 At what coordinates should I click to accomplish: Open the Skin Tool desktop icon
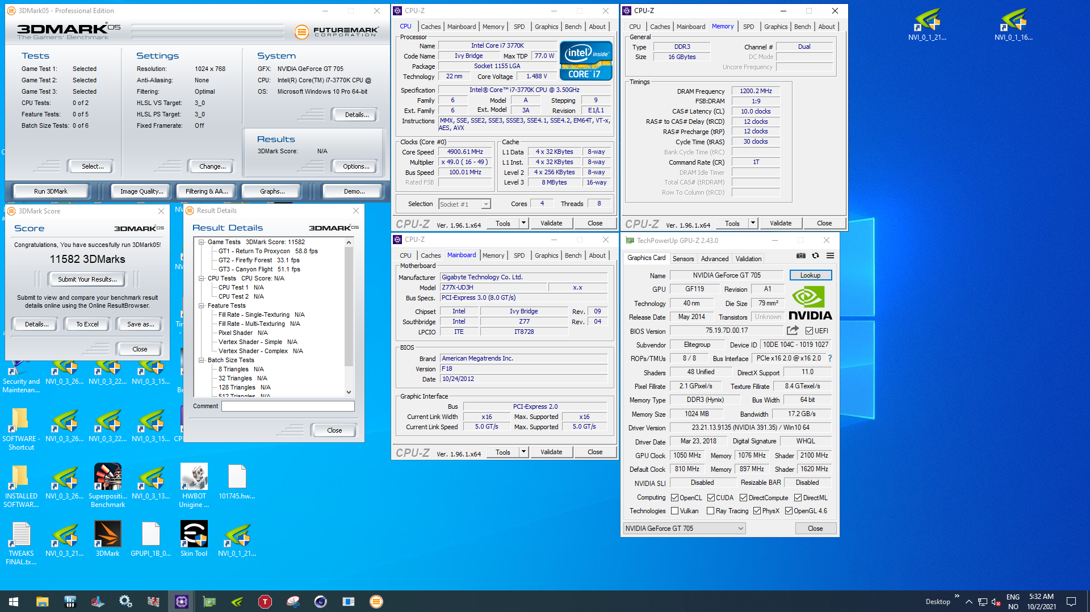(194, 539)
